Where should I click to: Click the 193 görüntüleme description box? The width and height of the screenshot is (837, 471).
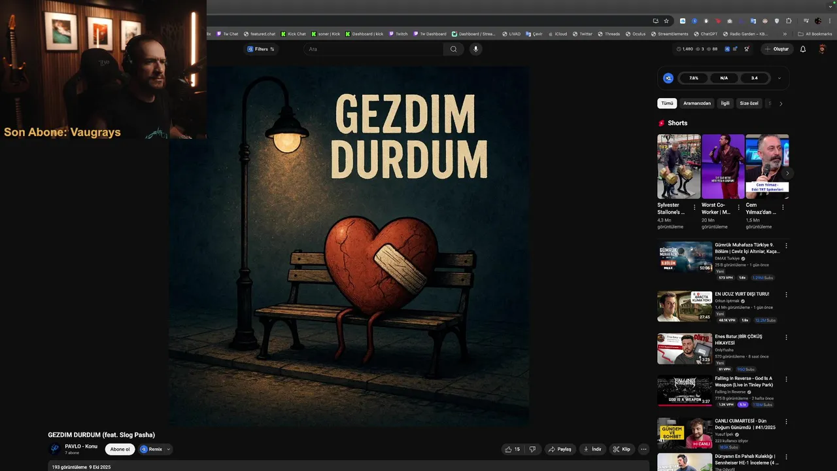[x=349, y=466]
